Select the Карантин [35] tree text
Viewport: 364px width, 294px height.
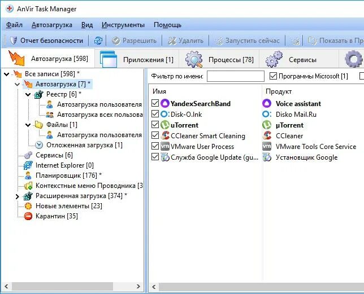57,216
